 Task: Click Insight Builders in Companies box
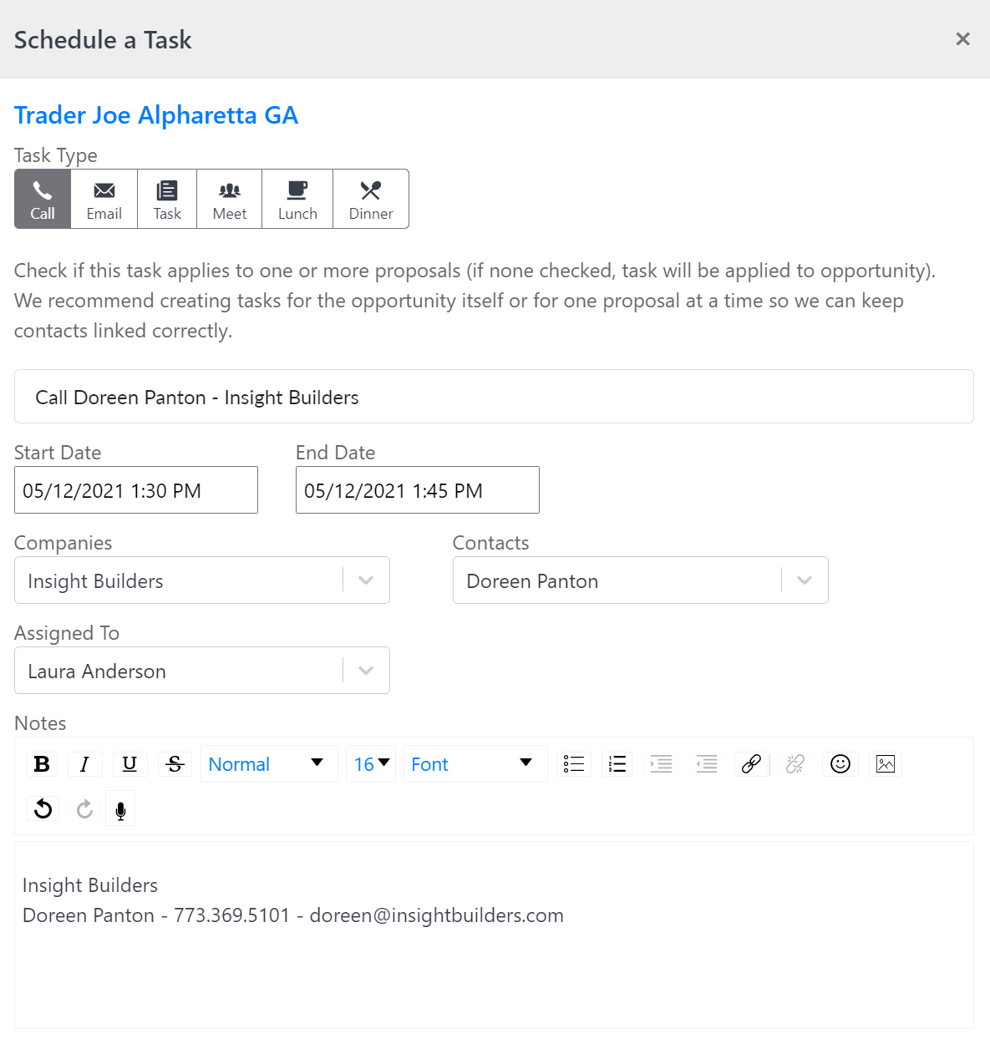(95, 581)
